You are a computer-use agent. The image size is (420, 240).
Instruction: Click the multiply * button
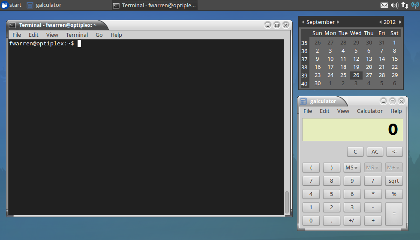pos(373,194)
